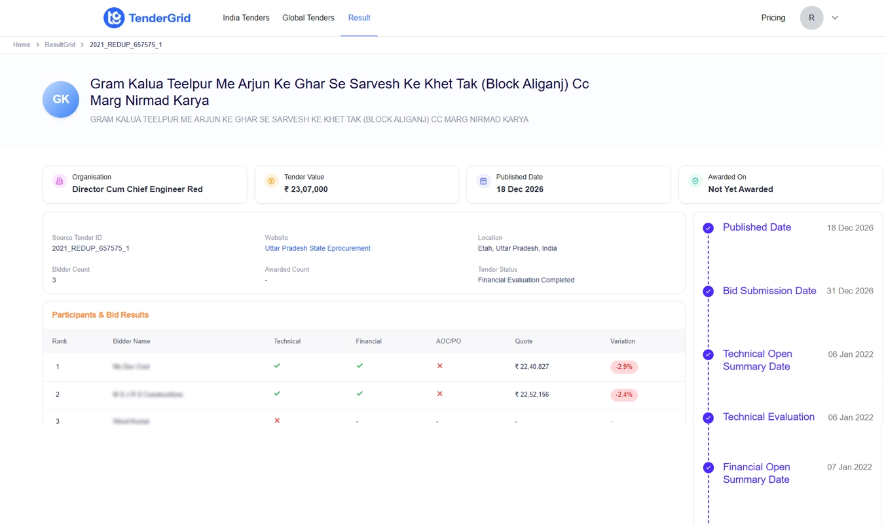Click the Variation column header
886x524 pixels.
[x=623, y=341]
